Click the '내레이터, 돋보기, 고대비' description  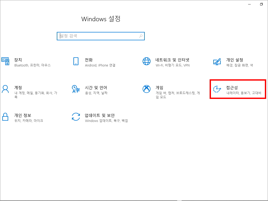pyautogui.click(x=244, y=93)
